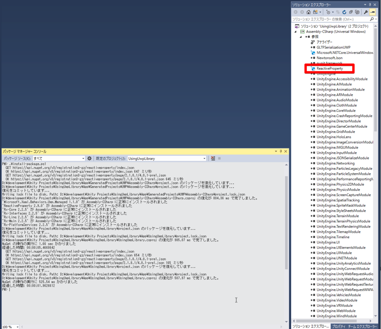Click the Package Manager Console vertical scrollbar
This screenshot has height=329, width=381.
point(286,222)
